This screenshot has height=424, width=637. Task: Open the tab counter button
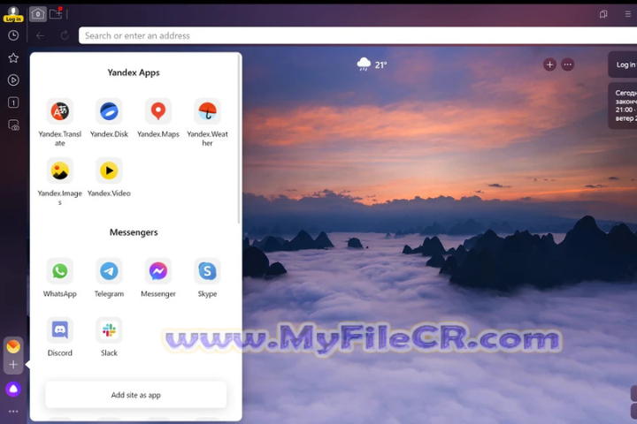(38, 14)
